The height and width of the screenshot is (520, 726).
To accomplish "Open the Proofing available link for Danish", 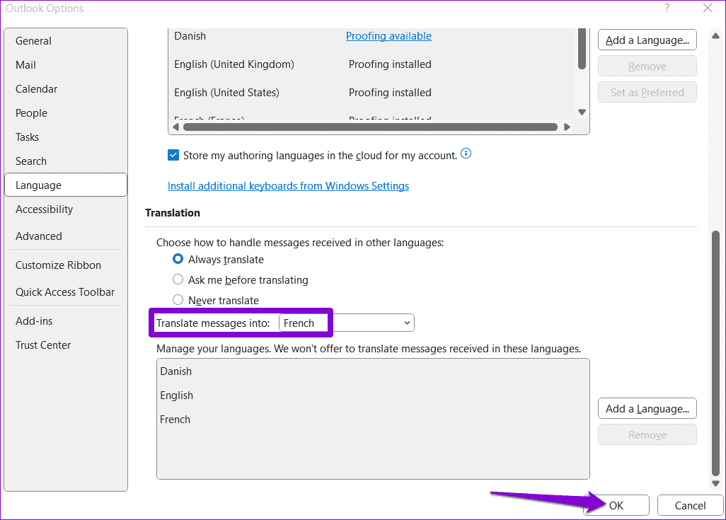I will pos(388,36).
